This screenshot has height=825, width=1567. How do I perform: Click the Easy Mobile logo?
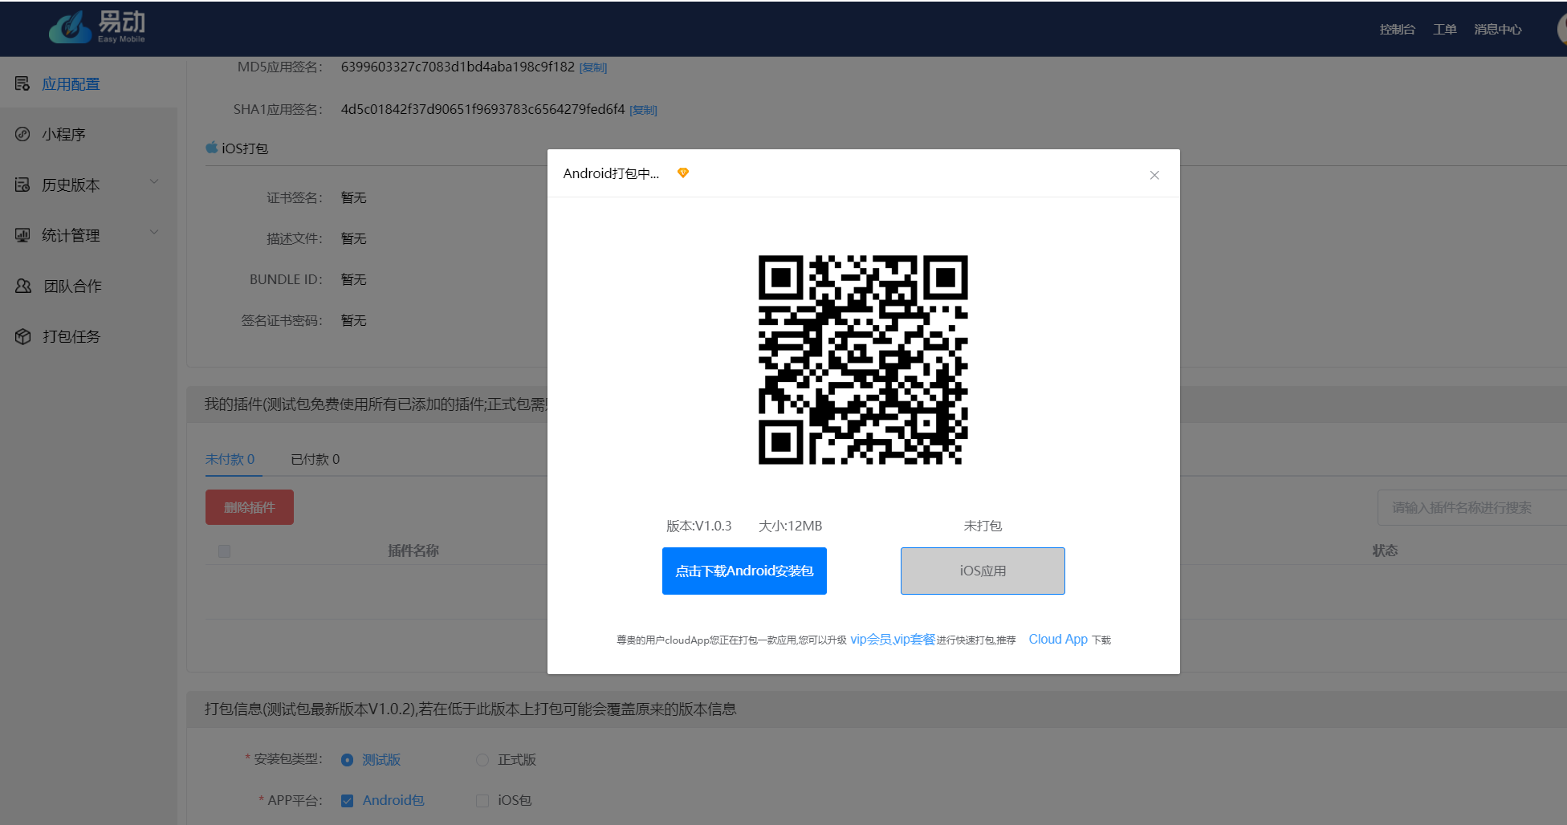point(97,27)
